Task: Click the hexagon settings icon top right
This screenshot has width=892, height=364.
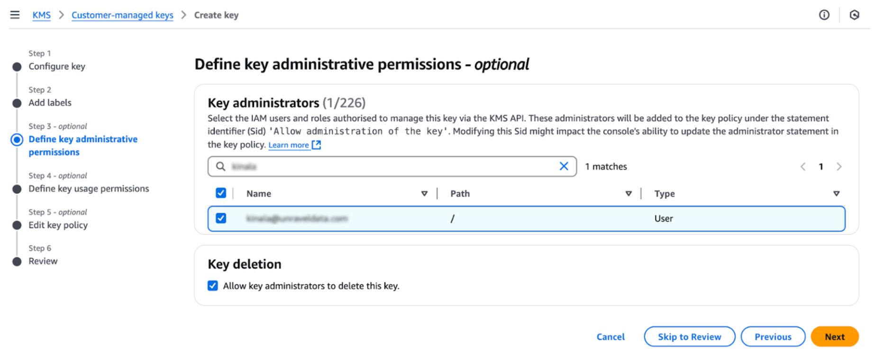Action: click(854, 15)
